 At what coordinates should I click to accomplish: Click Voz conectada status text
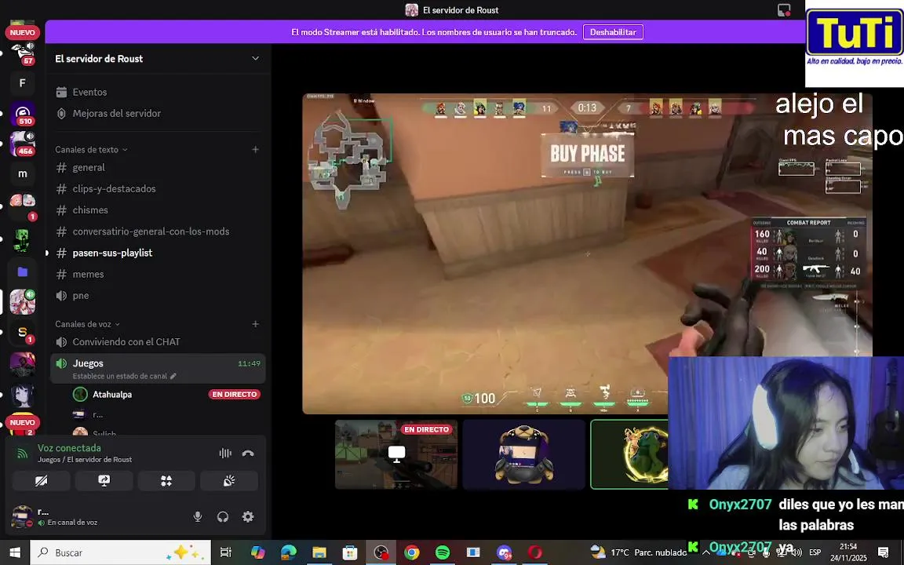pyautogui.click(x=69, y=448)
